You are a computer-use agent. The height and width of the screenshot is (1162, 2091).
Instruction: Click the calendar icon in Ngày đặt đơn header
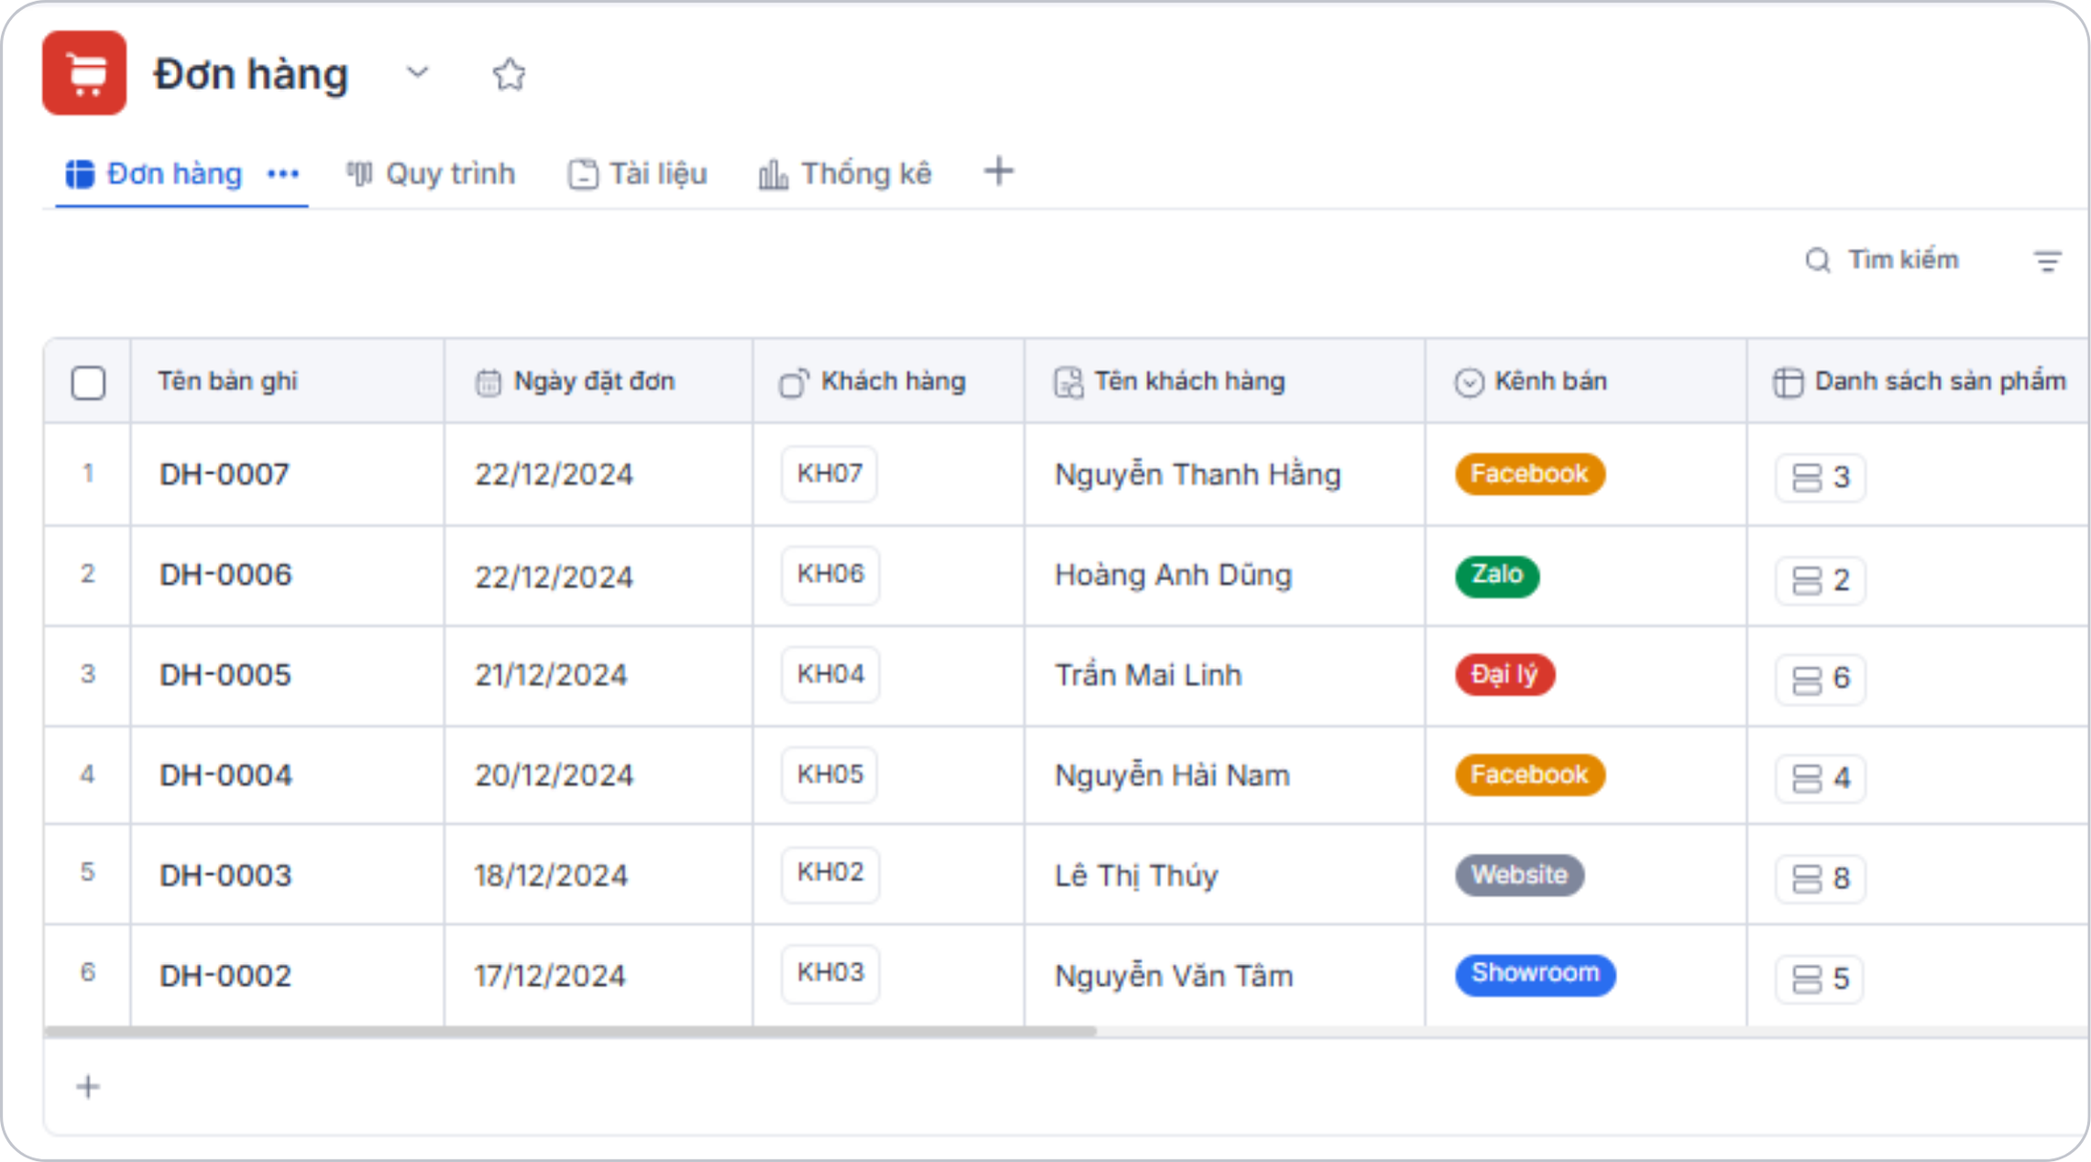pos(489,382)
